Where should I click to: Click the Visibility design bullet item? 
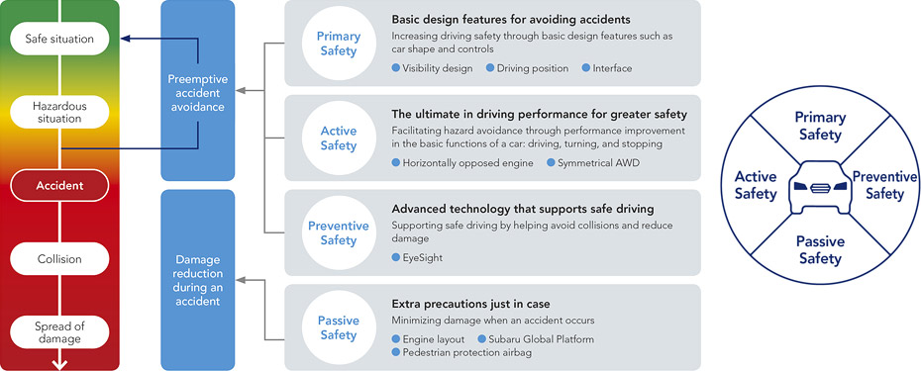coord(433,68)
